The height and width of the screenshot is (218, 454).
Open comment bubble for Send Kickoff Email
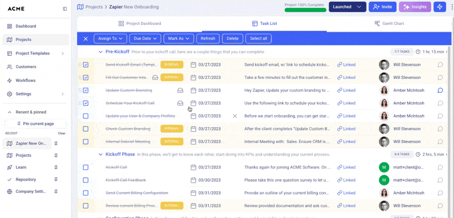click(x=440, y=65)
